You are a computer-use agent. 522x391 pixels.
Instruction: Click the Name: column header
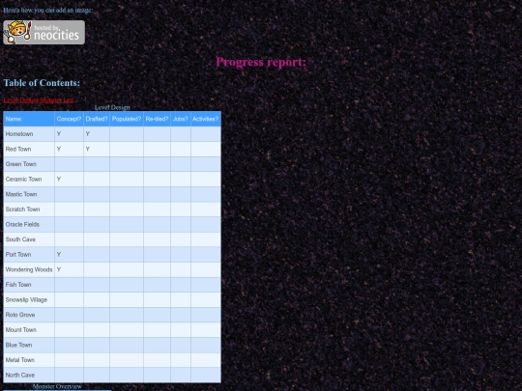[x=29, y=119]
